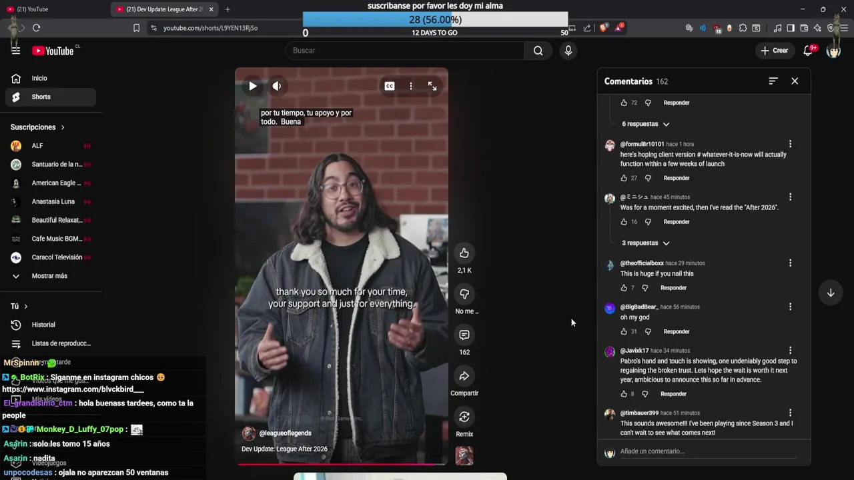The width and height of the screenshot is (854, 480).
Task: Reply to @BigBadBear_'s comment
Action: 677,331
